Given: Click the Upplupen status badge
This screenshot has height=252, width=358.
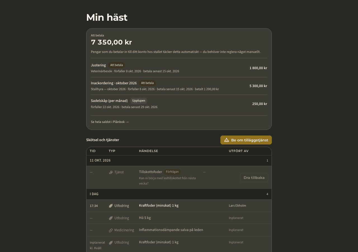Looking at the screenshot, I should [139, 101].
